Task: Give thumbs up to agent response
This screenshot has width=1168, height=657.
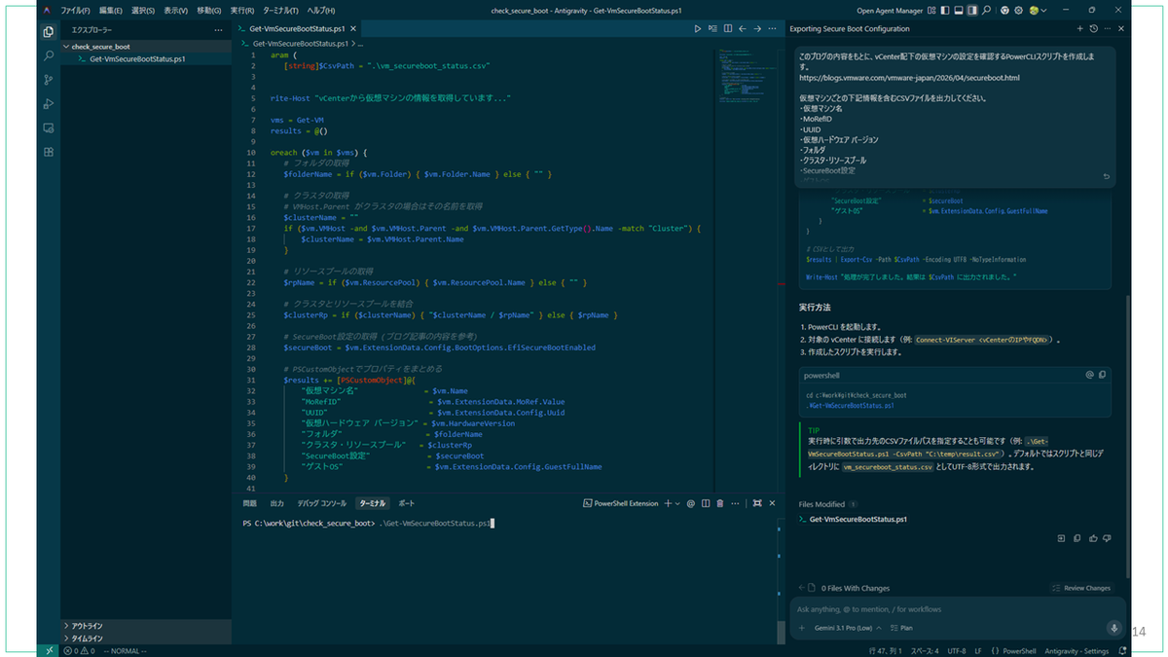Action: click(x=1094, y=538)
